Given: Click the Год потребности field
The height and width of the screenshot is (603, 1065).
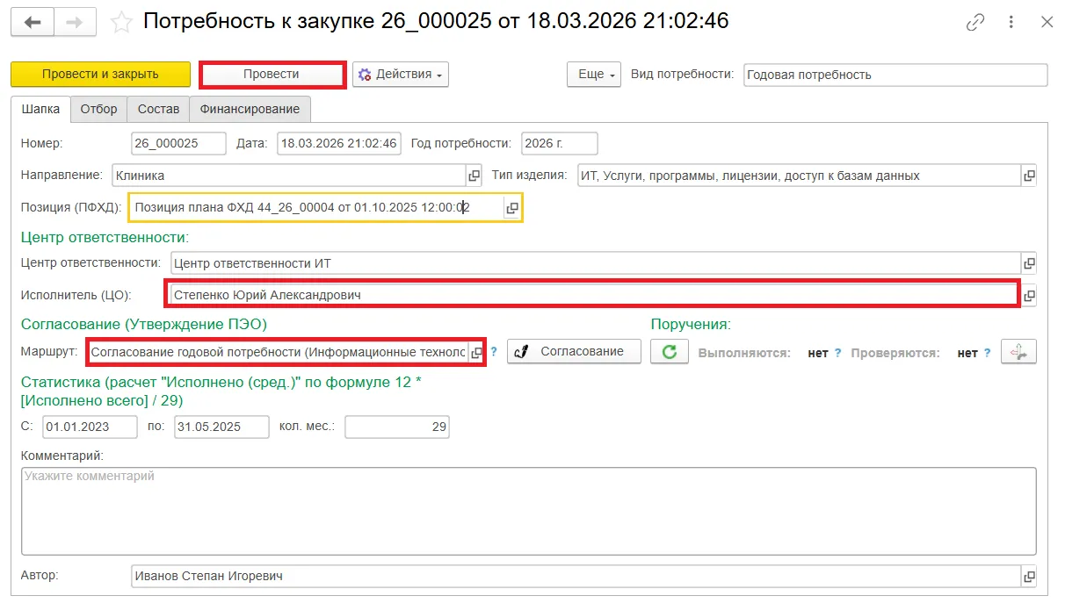Looking at the screenshot, I should click(559, 143).
